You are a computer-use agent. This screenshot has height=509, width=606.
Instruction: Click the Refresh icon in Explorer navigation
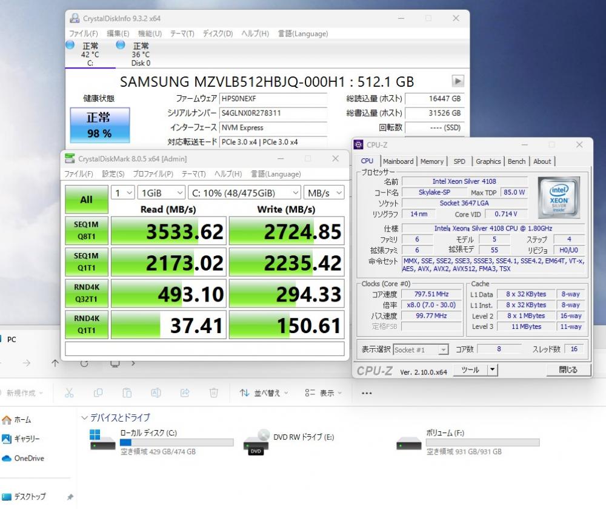pos(84,363)
